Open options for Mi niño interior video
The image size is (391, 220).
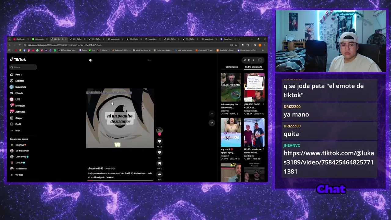(x=263, y=149)
